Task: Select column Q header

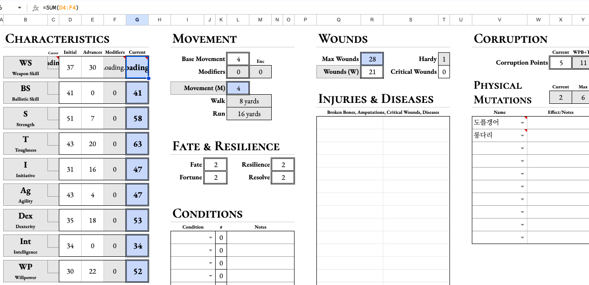Action: [338, 20]
